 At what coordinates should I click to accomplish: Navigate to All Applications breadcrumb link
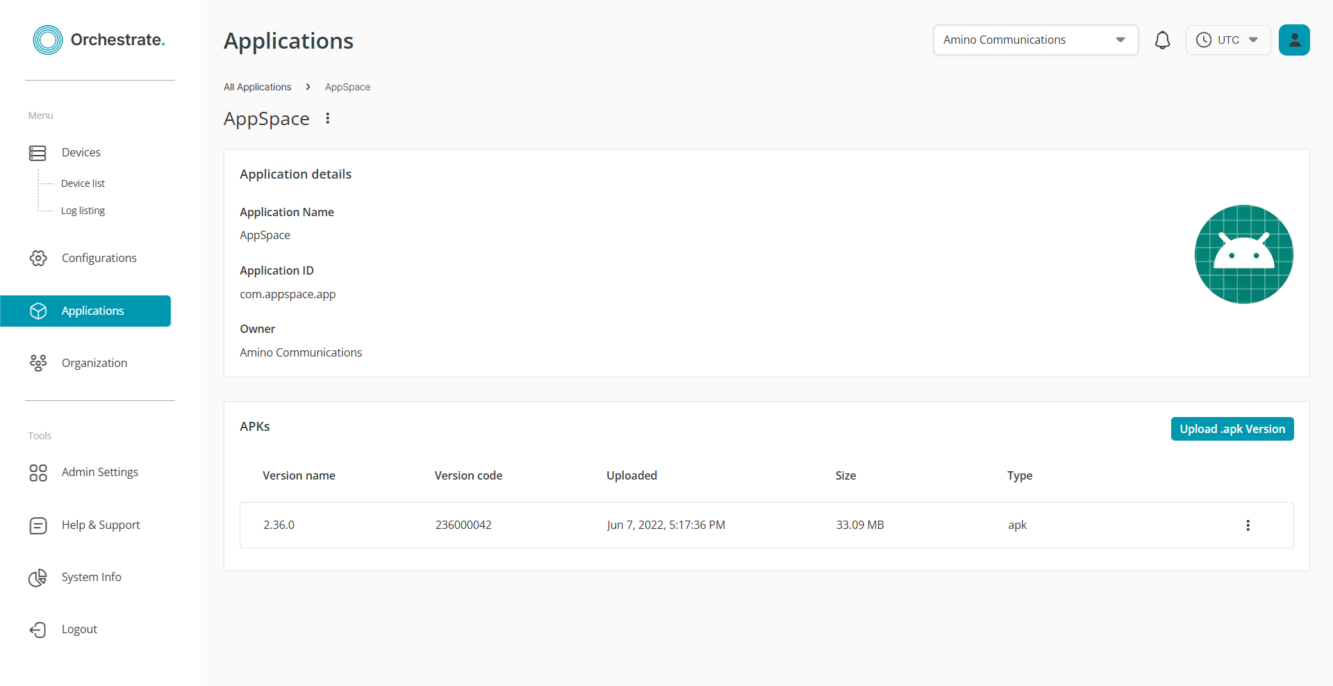point(257,87)
